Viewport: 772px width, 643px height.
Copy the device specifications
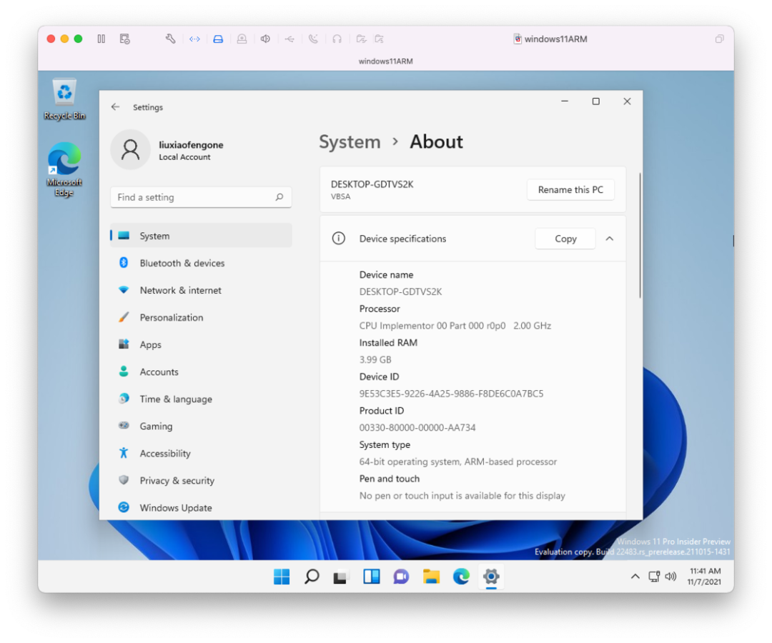[565, 239]
